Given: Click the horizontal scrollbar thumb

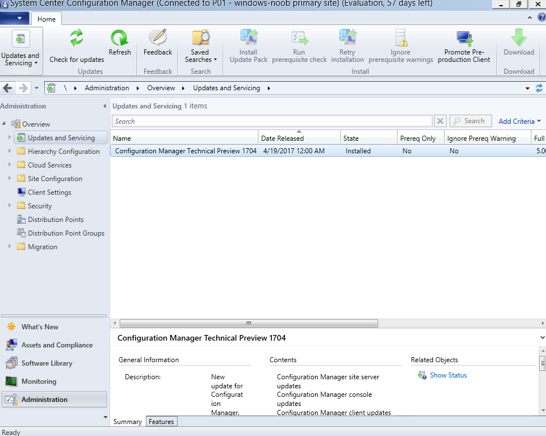Looking at the screenshot, I should coord(249,323).
